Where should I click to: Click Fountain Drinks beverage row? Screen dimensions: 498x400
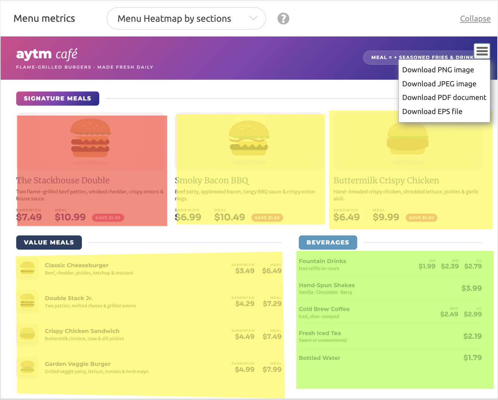pyautogui.click(x=390, y=264)
